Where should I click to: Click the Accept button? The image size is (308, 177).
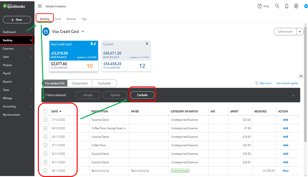click(x=88, y=95)
